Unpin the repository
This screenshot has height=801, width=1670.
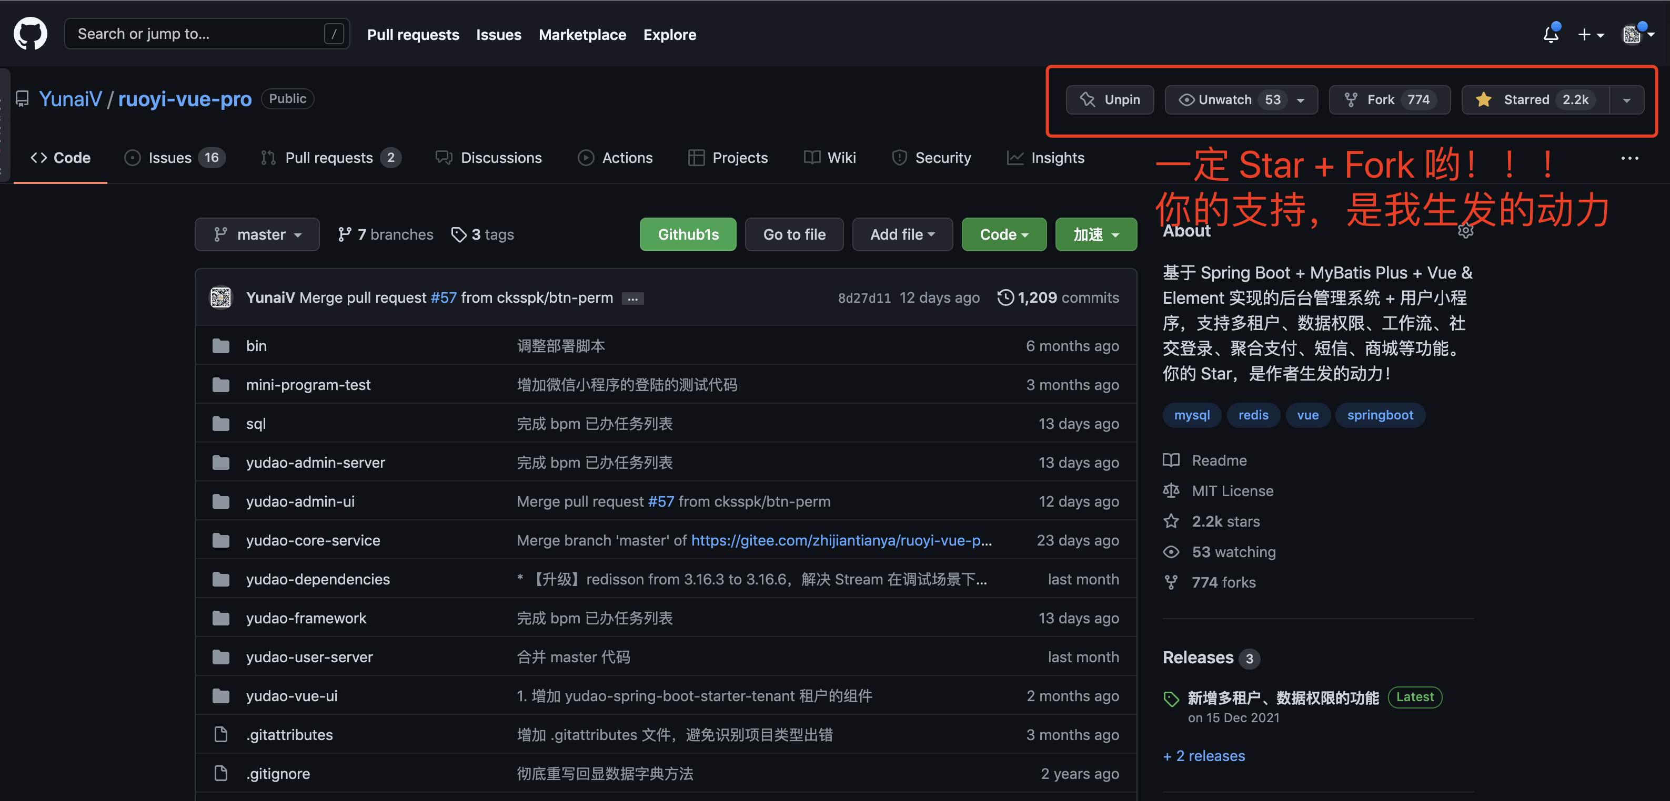(x=1109, y=100)
